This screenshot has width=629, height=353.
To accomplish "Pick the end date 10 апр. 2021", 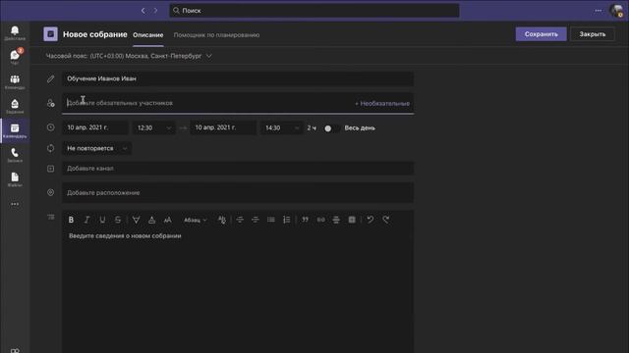I will point(223,127).
